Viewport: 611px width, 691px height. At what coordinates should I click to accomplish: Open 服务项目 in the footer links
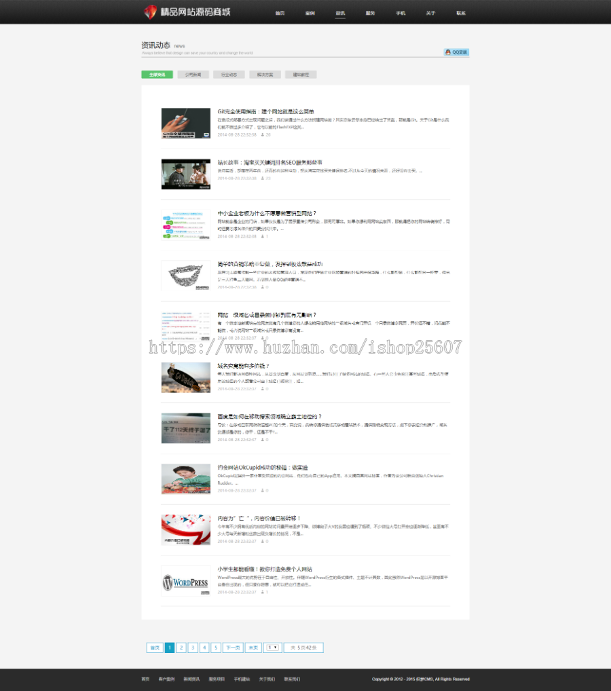(217, 679)
